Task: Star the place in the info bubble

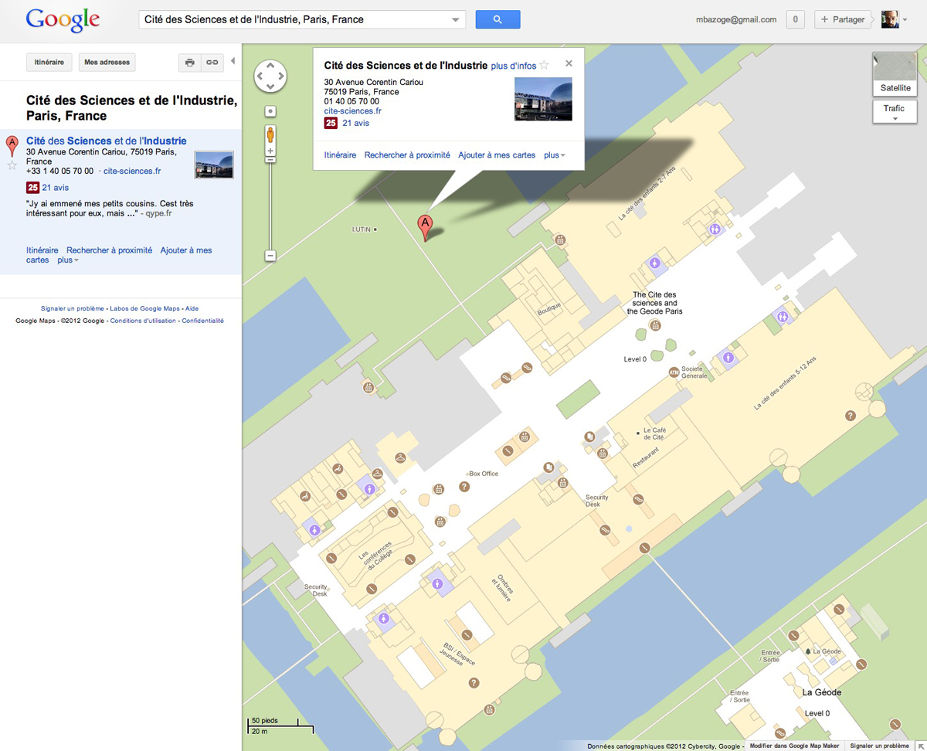Action: 544,65
